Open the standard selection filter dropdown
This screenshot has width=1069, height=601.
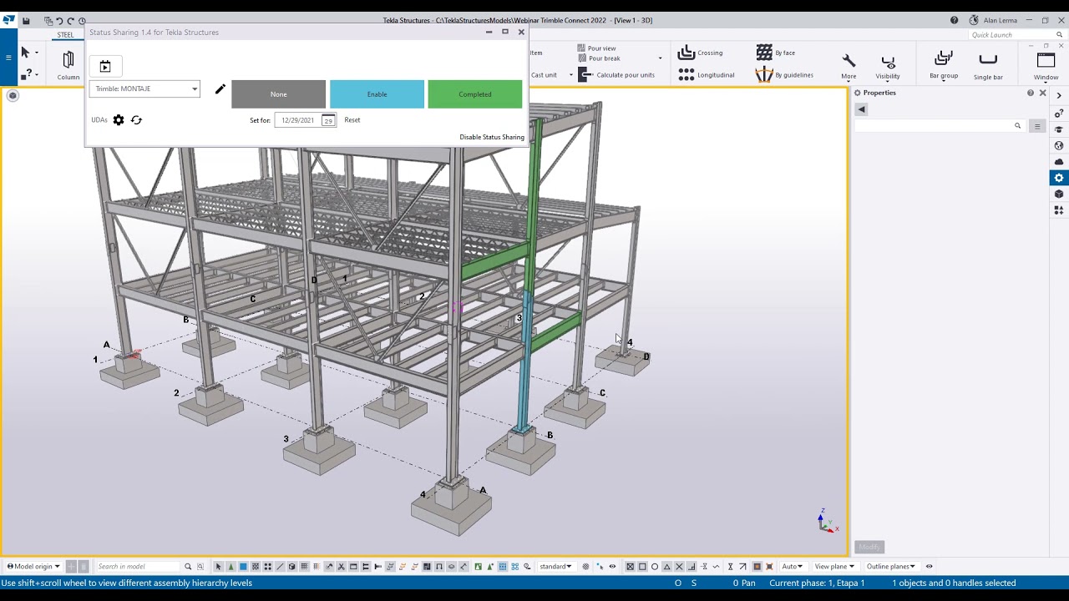(x=555, y=567)
